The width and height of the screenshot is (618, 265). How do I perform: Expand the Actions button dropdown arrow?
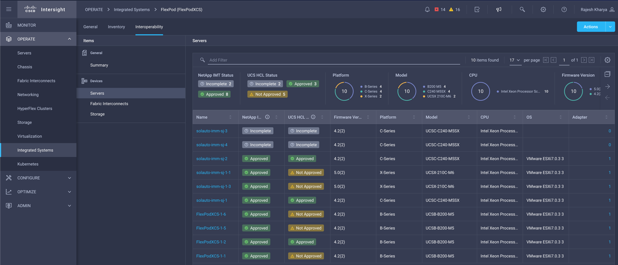click(x=610, y=27)
